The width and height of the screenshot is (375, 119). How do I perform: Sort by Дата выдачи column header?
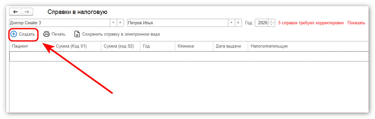230,46
